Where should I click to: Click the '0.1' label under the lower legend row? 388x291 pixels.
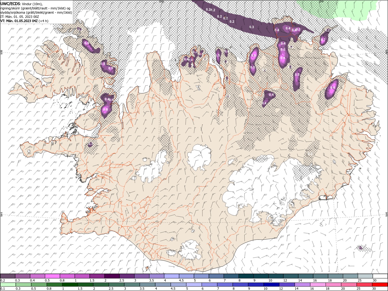3,289
